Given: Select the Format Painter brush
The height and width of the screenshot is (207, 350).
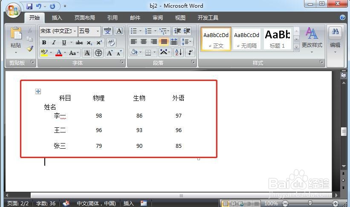Looking at the screenshot, I should (30, 49).
